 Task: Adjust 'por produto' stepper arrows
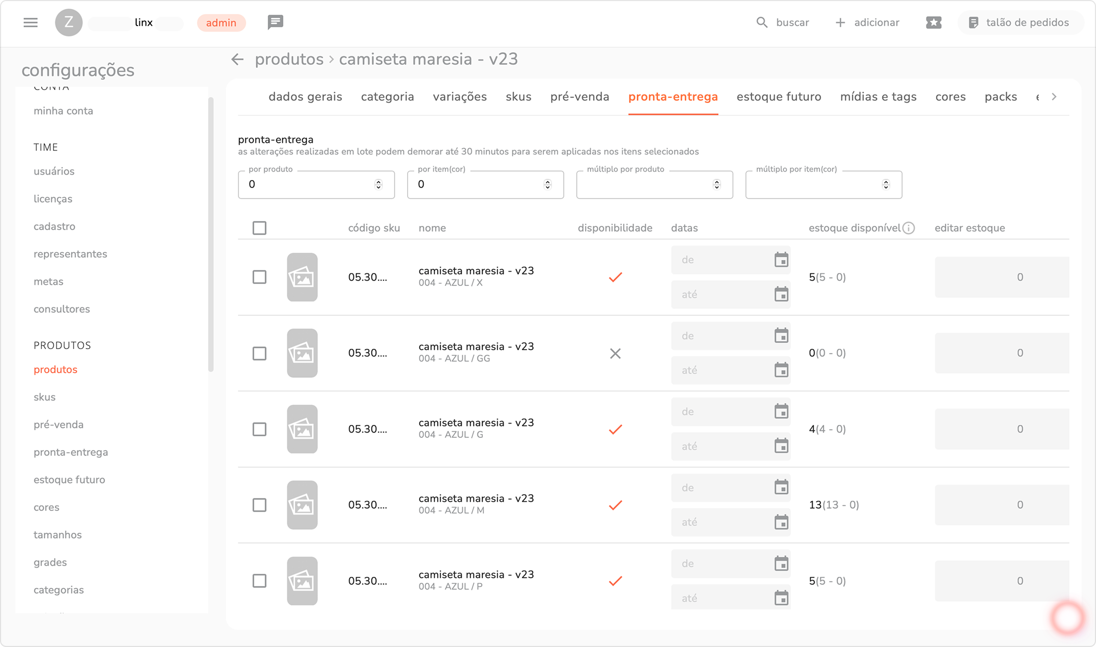pyautogui.click(x=378, y=185)
